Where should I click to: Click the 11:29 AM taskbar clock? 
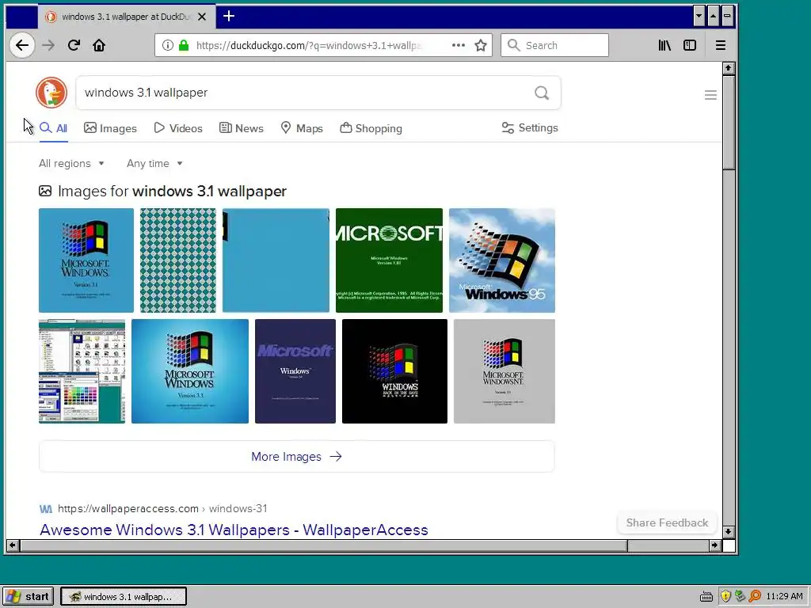pyautogui.click(x=784, y=596)
